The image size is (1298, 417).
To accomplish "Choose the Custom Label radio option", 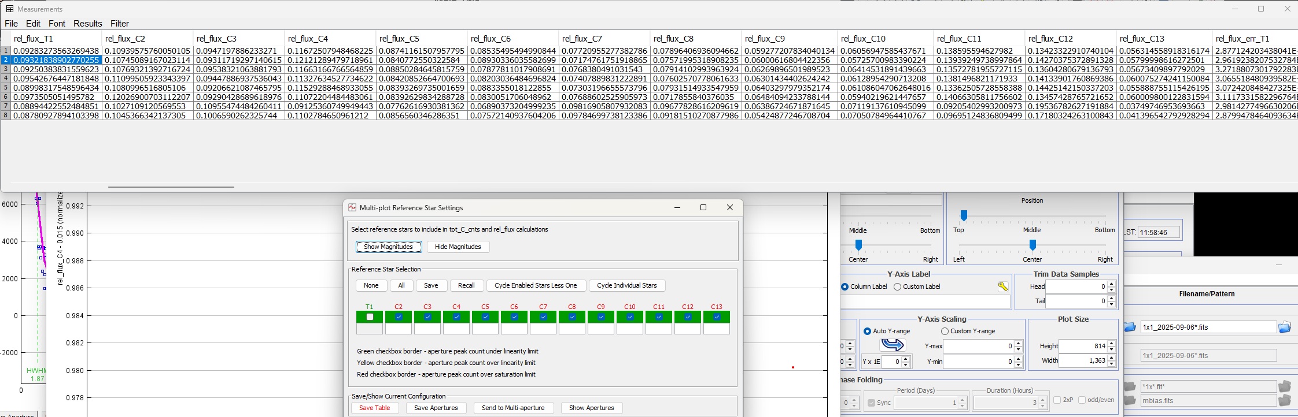I will 897,286.
